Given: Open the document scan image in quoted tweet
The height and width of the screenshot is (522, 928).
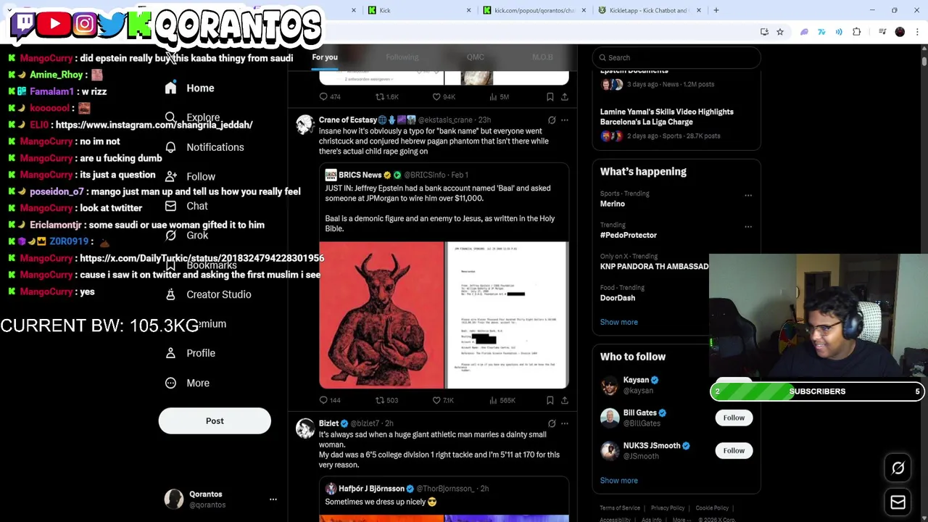Looking at the screenshot, I should tap(507, 315).
